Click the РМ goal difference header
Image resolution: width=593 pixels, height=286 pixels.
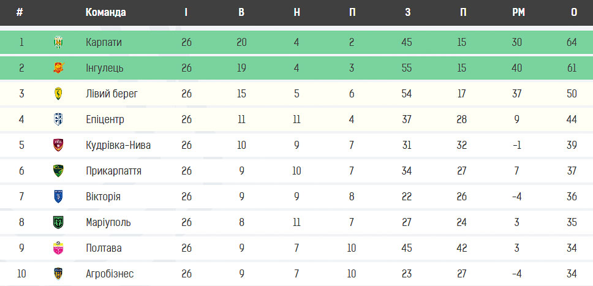[x=518, y=12]
